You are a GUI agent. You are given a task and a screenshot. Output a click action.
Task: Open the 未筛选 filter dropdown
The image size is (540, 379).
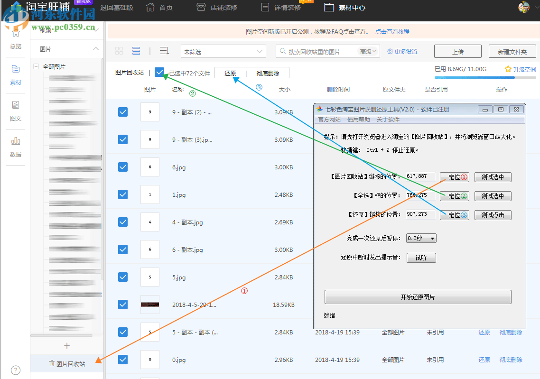pyautogui.click(x=223, y=51)
